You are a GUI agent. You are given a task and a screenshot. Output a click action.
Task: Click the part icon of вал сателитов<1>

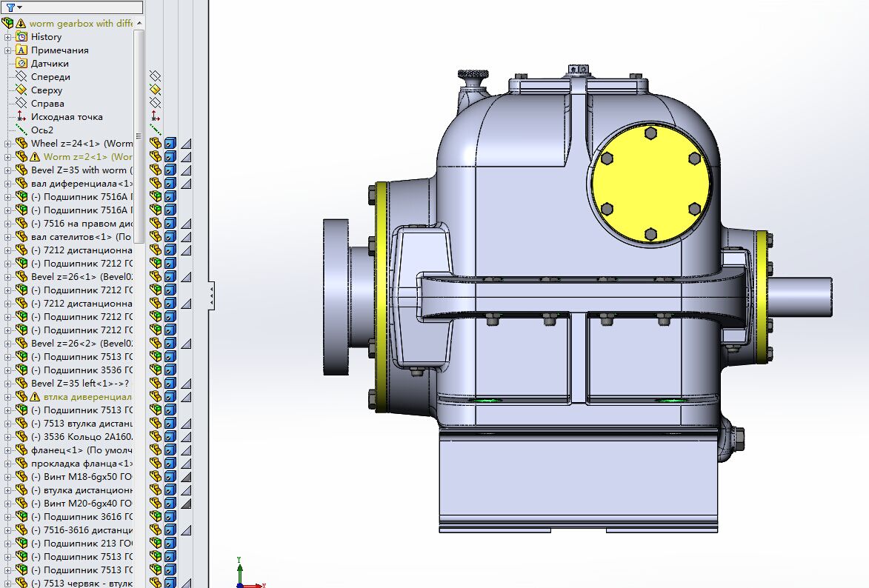click(21, 237)
